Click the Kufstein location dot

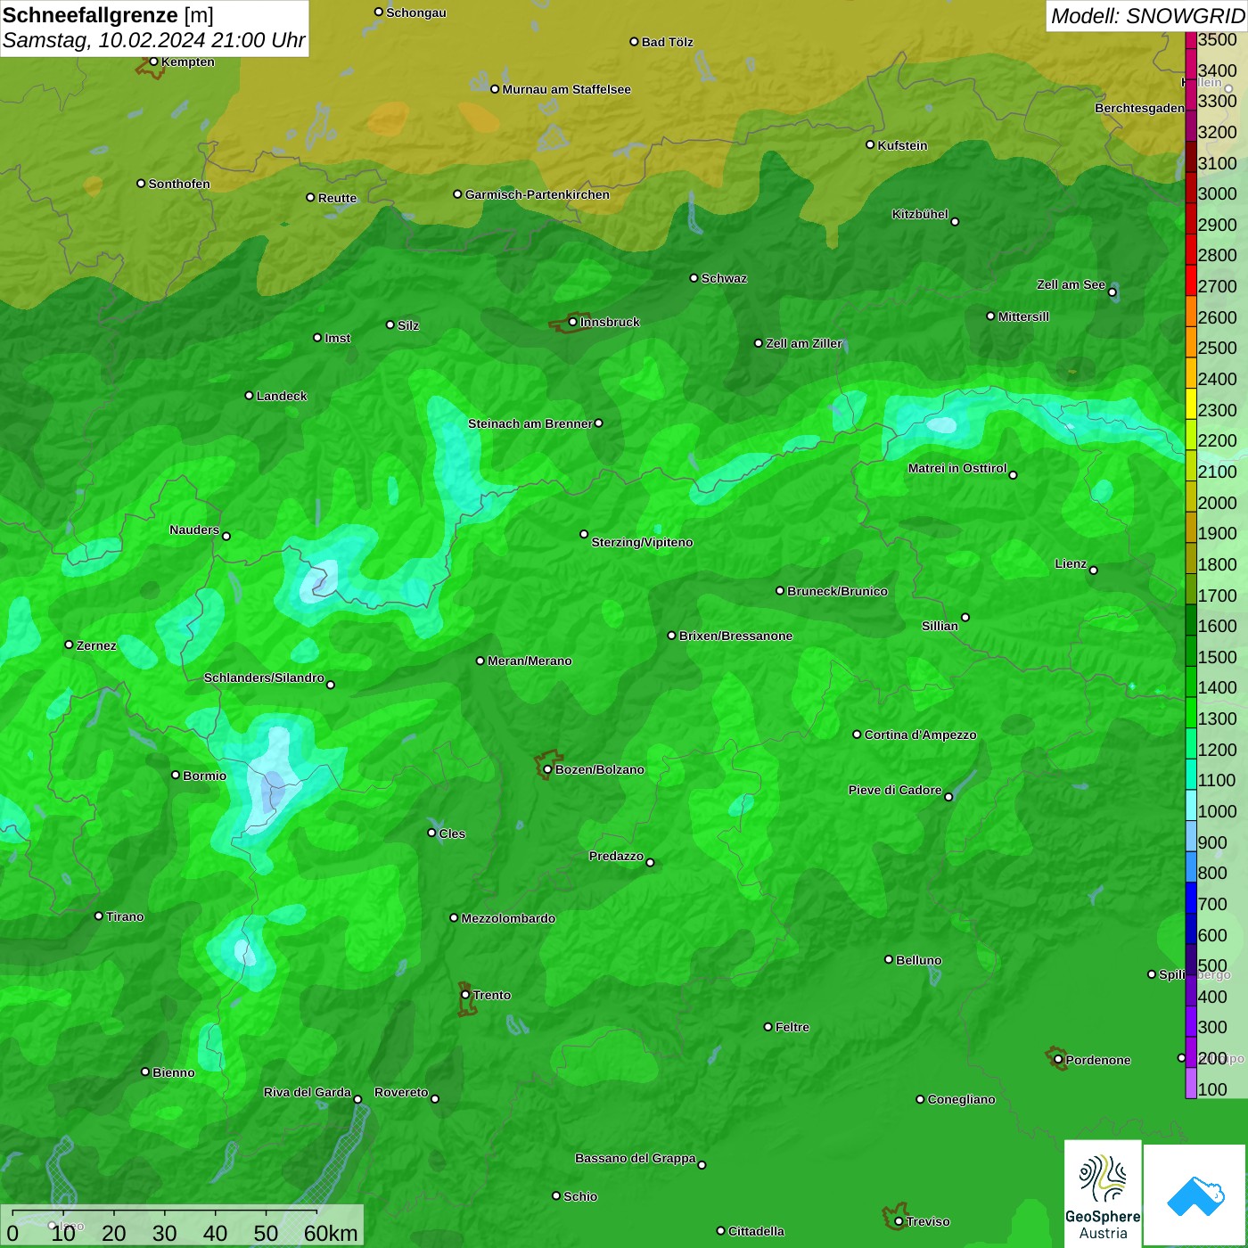pyautogui.click(x=870, y=144)
